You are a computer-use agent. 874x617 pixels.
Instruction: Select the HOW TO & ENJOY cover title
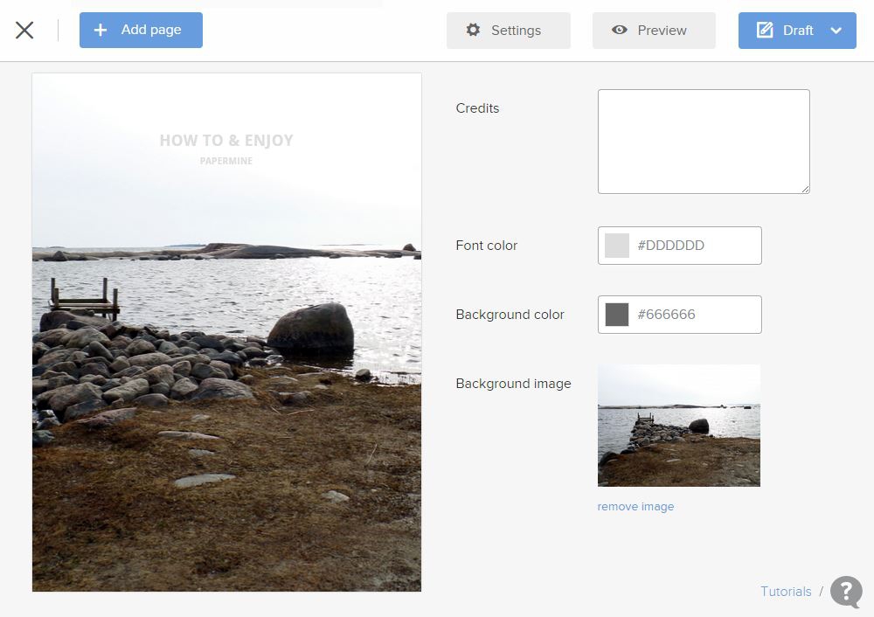[226, 141]
